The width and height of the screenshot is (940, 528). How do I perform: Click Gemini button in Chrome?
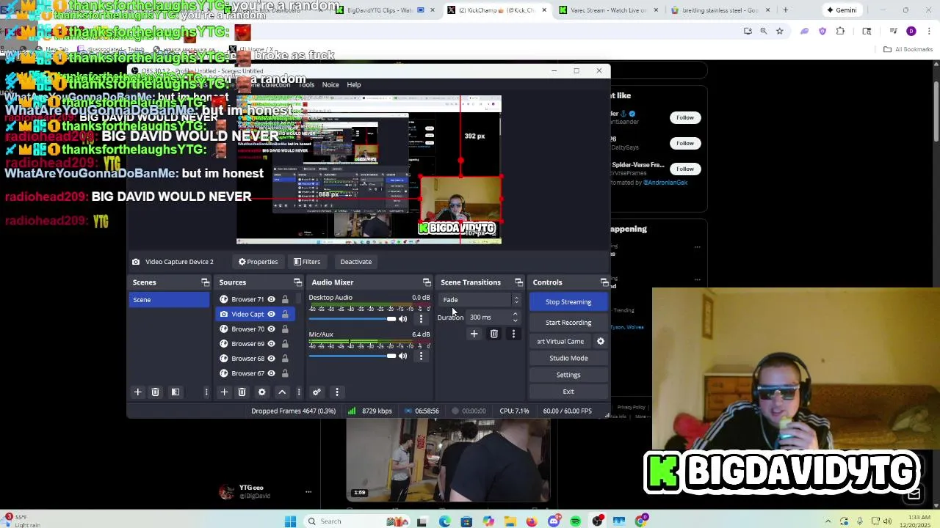click(x=841, y=10)
